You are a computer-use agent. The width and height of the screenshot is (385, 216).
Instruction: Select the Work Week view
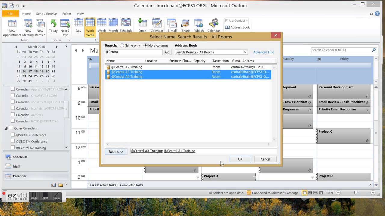(90, 28)
